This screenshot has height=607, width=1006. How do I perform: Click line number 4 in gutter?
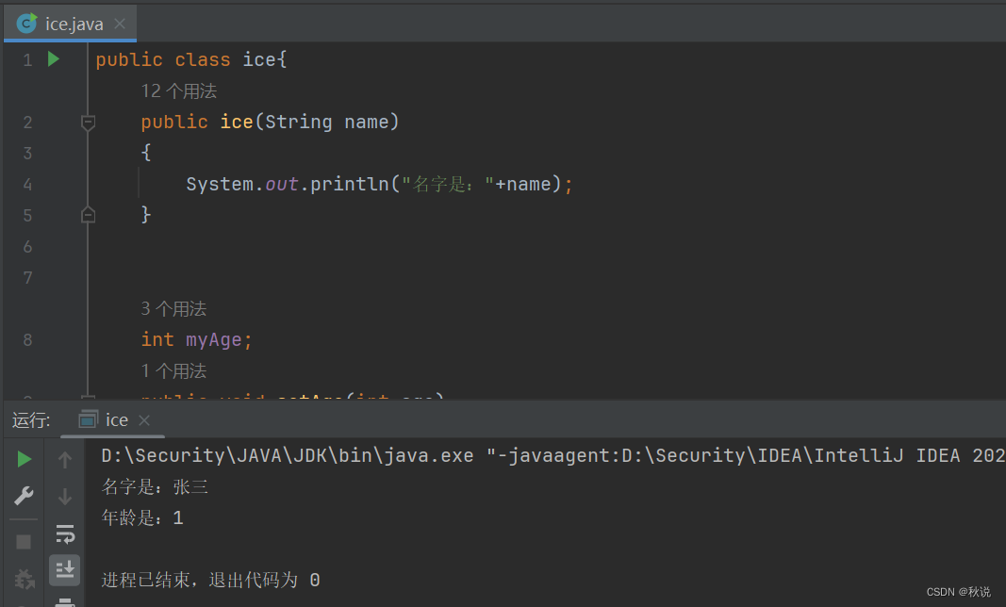27,185
